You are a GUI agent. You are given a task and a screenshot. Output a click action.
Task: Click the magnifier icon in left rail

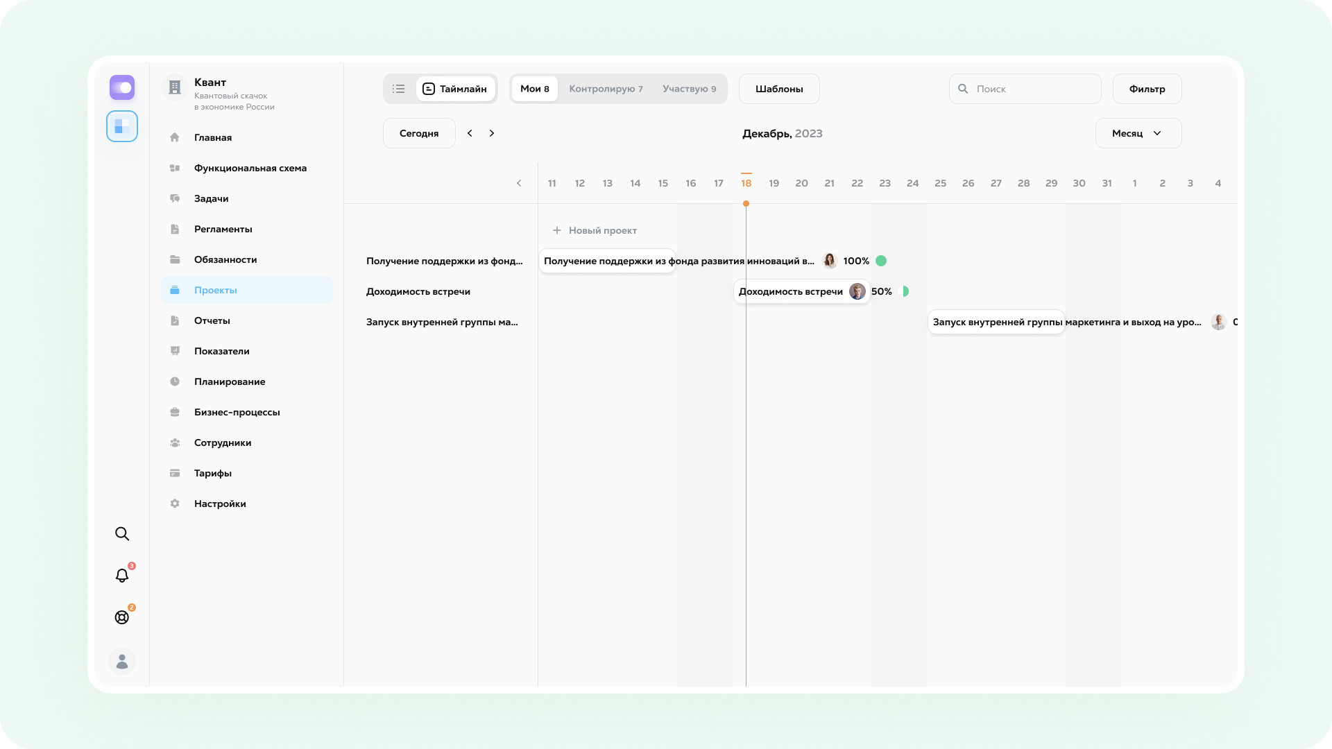(122, 534)
